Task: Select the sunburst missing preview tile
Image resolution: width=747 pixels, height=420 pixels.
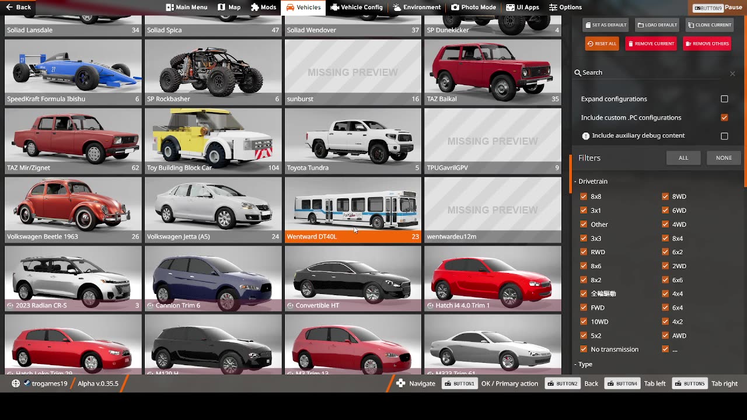Action: [x=353, y=72]
